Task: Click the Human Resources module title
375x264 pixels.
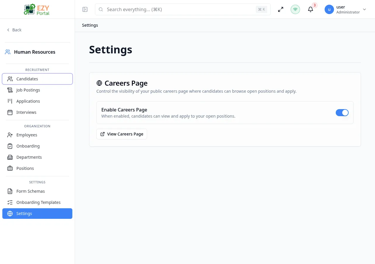Action: click(35, 52)
